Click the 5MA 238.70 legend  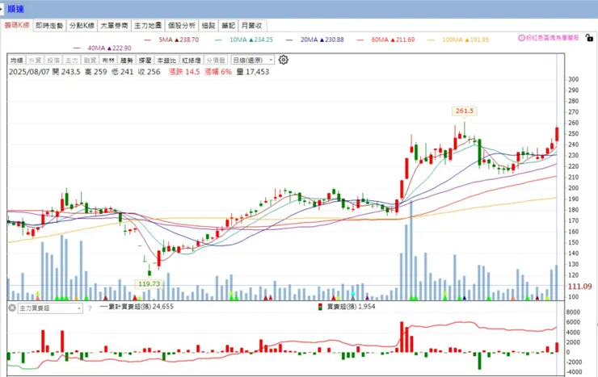(x=171, y=40)
